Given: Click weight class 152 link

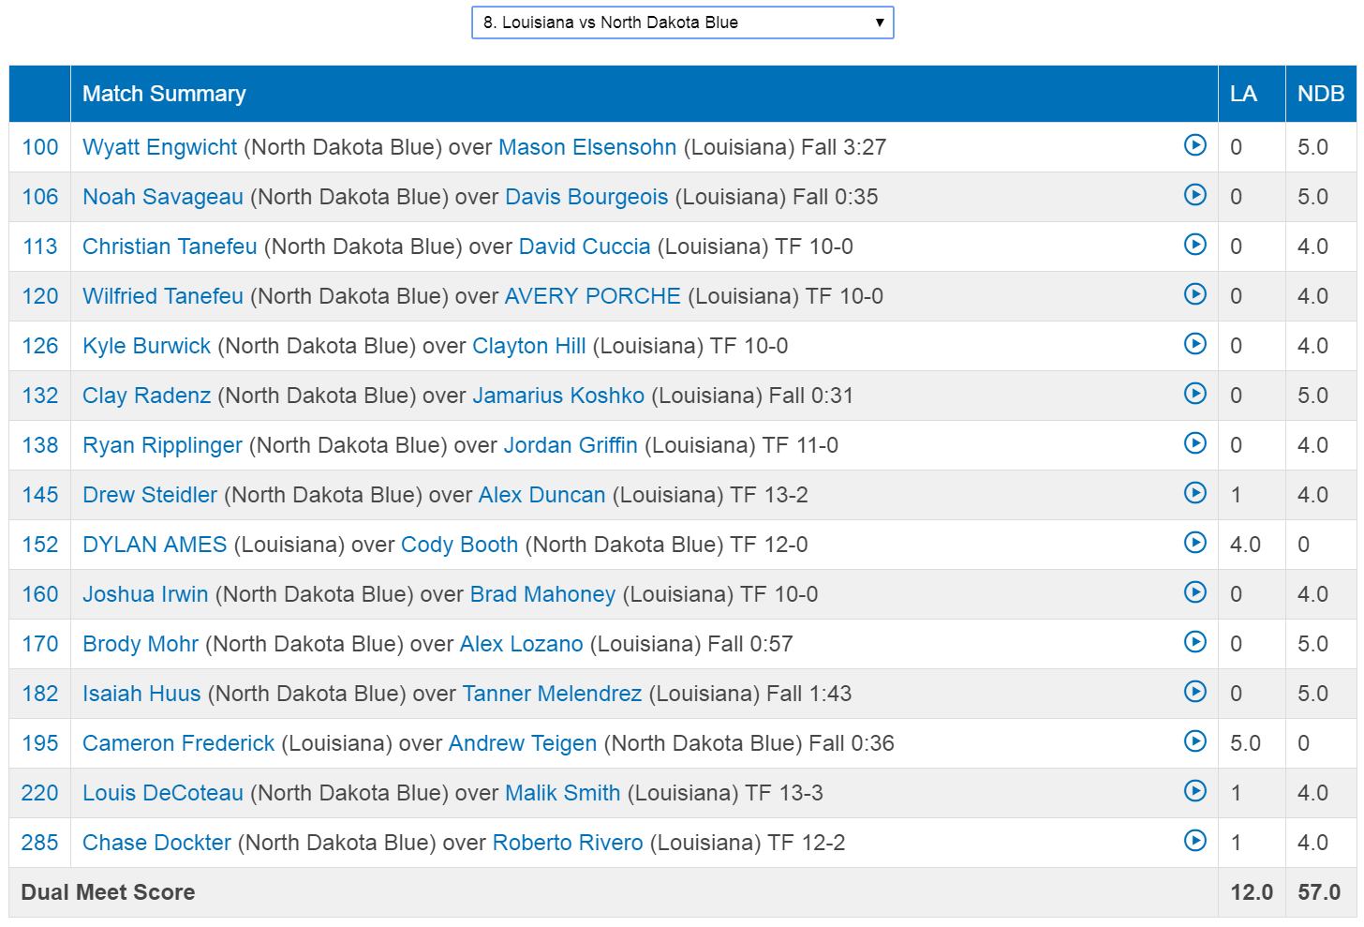Looking at the screenshot, I should pos(40,545).
